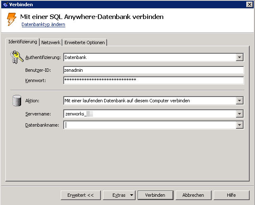Click into the Servername text field

[x=150, y=114]
